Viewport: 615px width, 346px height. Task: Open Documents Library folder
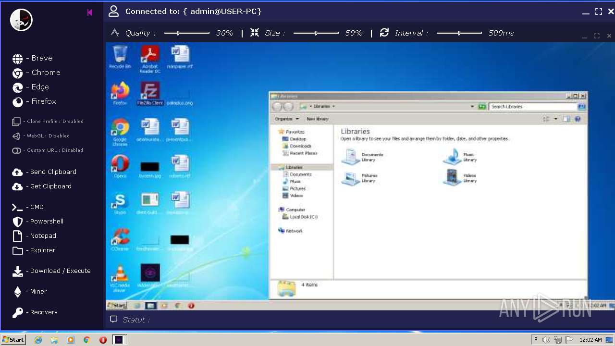(x=362, y=157)
